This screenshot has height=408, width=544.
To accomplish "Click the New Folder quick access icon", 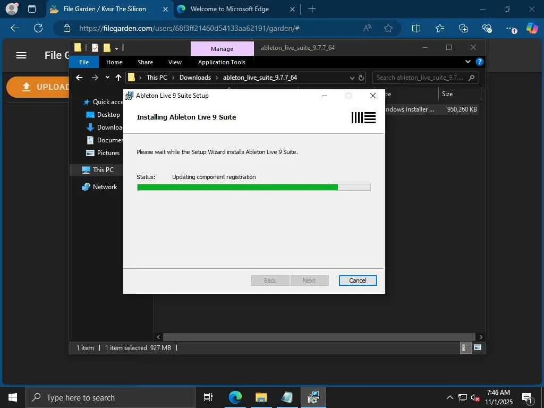I will [x=107, y=47].
